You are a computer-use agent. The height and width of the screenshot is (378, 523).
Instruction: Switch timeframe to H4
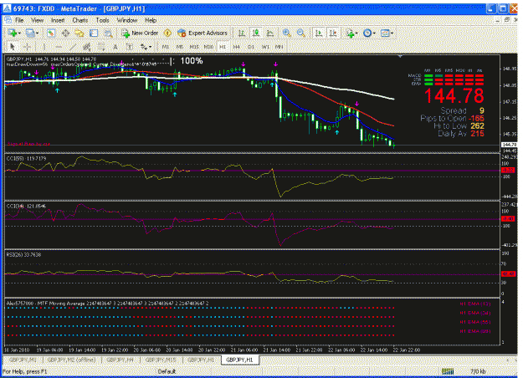point(236,47)
